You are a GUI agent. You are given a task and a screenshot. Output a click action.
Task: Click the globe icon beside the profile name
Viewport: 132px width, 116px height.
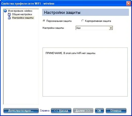tap(5, 11)
